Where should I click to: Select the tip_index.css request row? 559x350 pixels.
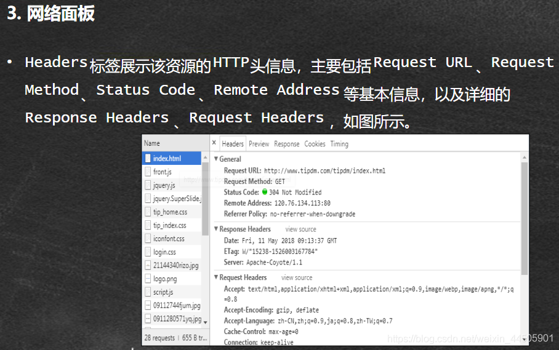pos(172,225)
